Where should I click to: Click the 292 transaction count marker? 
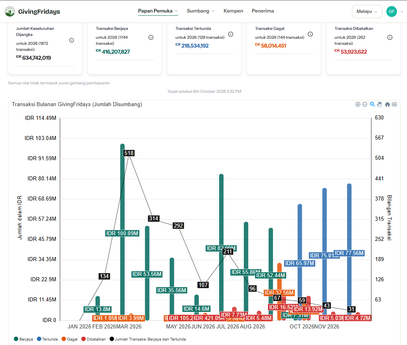coord(178,226)
